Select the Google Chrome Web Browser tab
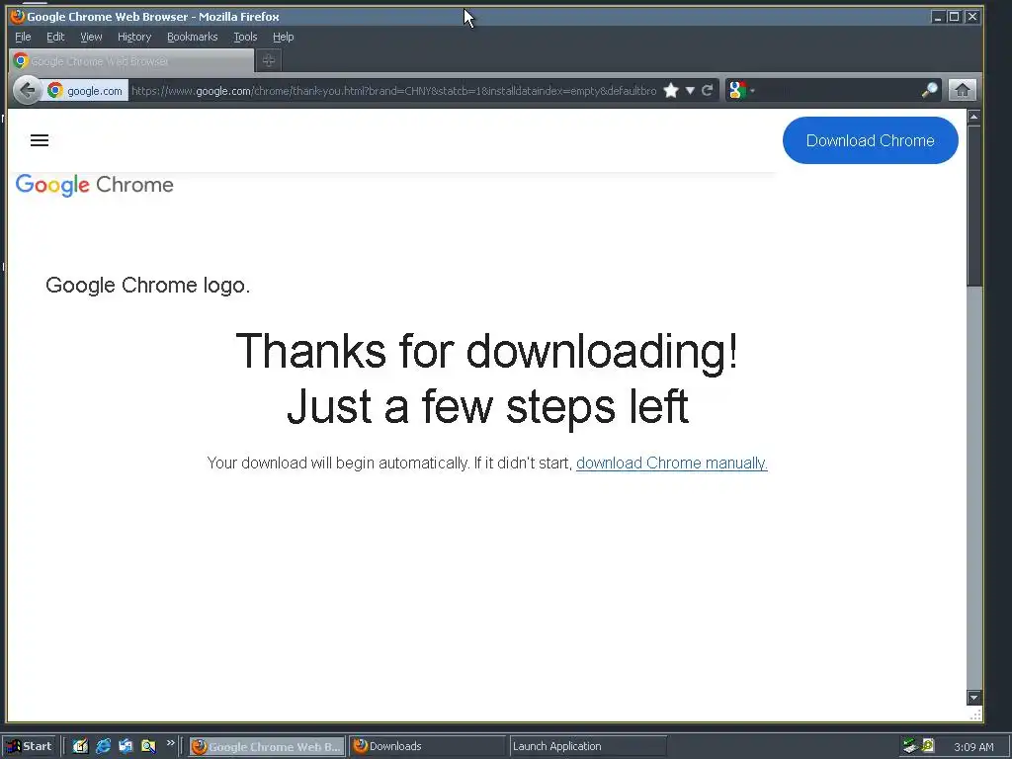The width and height of the screenshot is (1012, 759). 131,61
